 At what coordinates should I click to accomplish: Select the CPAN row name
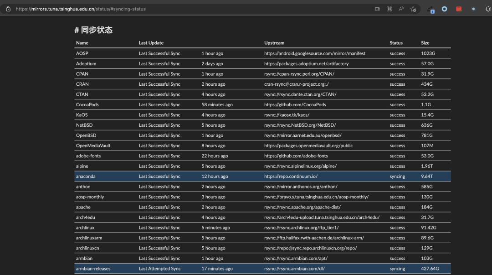click(x=82, y=74)
